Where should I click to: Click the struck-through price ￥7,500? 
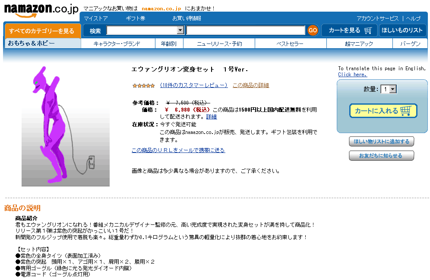pyautogui.click(x=188, y=103)
